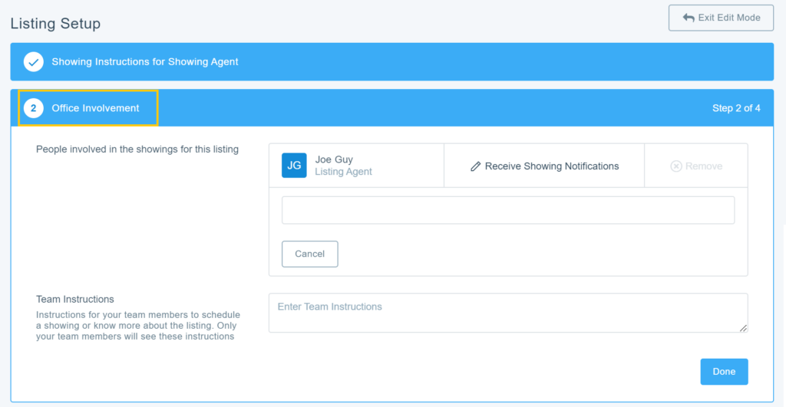This screenshot has height=407, width=786.
Task: Click the Step 2 of 4 indicator
Action: tap(736, 108)
